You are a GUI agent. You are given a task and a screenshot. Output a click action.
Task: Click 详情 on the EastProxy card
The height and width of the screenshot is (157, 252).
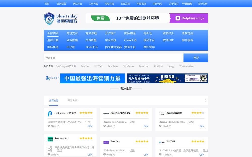pyautogui.click(x=88, y=122)
